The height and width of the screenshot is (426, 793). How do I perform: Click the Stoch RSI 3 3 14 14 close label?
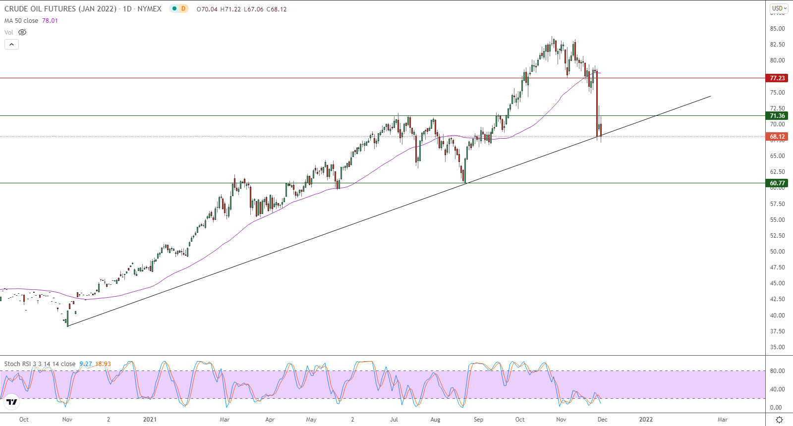pos(40,364)
